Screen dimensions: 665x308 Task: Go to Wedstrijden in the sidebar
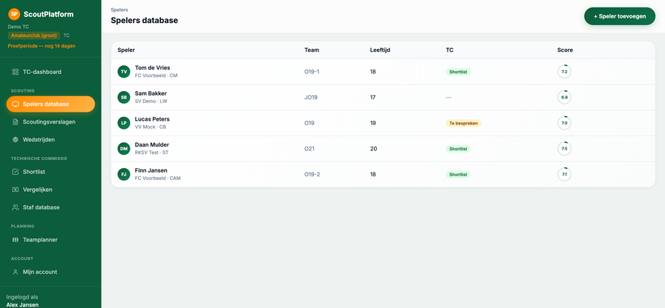click(x=50, y=140)
